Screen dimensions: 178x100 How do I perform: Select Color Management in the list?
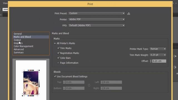click(31, 46)
